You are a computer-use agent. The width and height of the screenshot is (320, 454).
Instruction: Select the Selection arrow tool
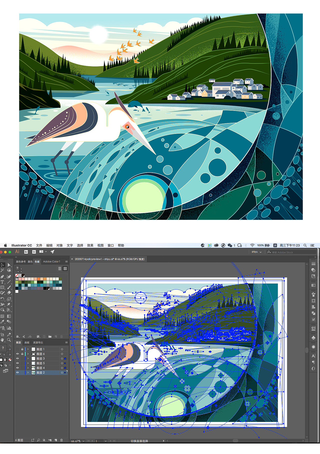point(2,265)
